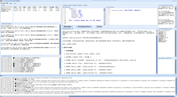Click margin value 23.4131 cell
177x97 pixels.
(x=45, y=9)
